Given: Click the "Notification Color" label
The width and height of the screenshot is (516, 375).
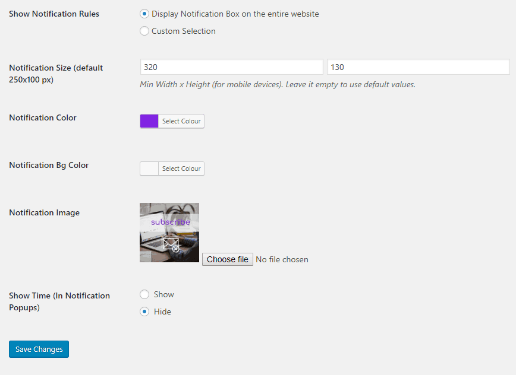Looking at the screenshot, I should pos(42,117).
